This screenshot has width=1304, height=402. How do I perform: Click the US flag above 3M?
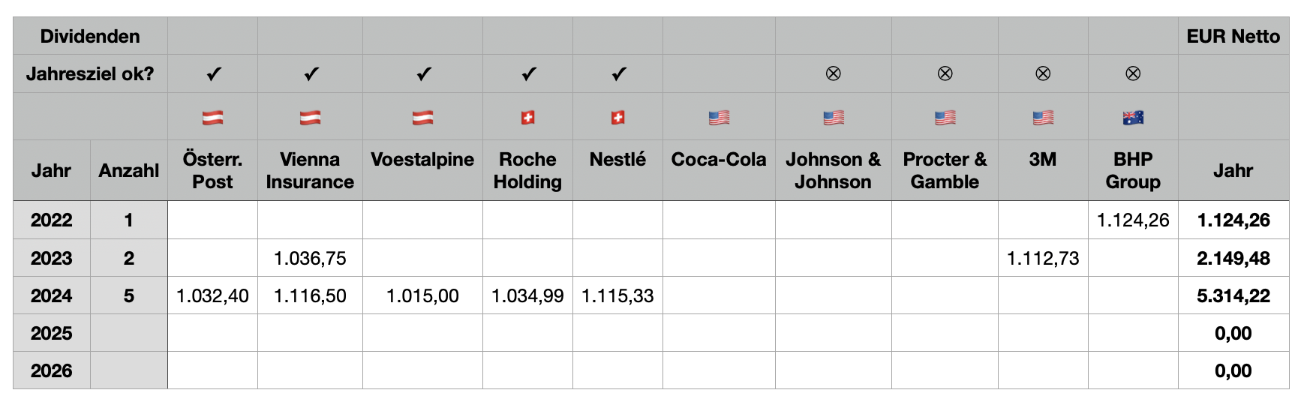tap(1043, 117)
